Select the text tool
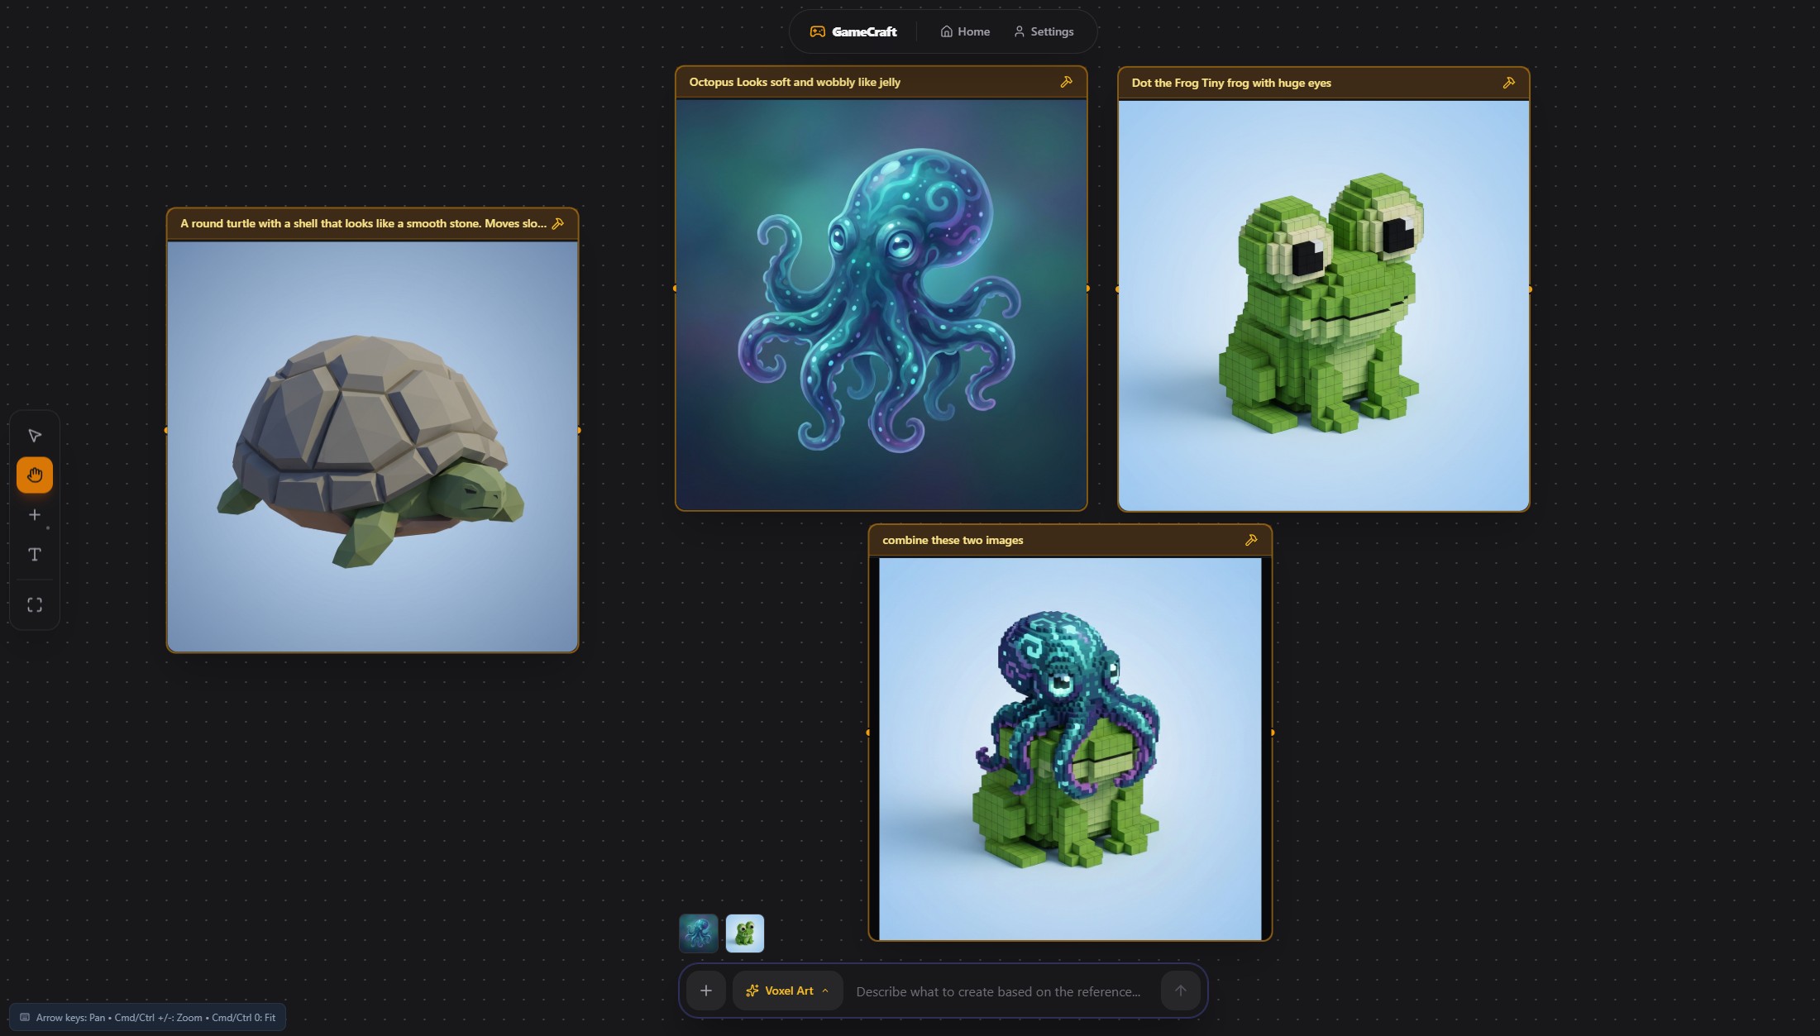The image size is (1820, 1036). tap(35, 555)
